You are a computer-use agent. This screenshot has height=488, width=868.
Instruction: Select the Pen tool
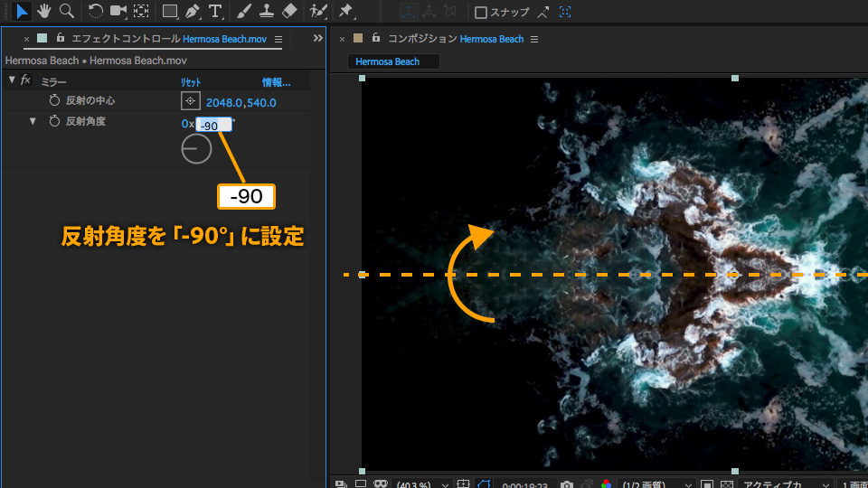[x=192, y=11]
